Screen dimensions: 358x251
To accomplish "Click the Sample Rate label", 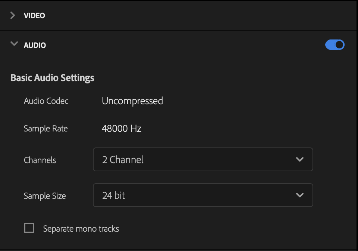I will (x=45, y=128).
